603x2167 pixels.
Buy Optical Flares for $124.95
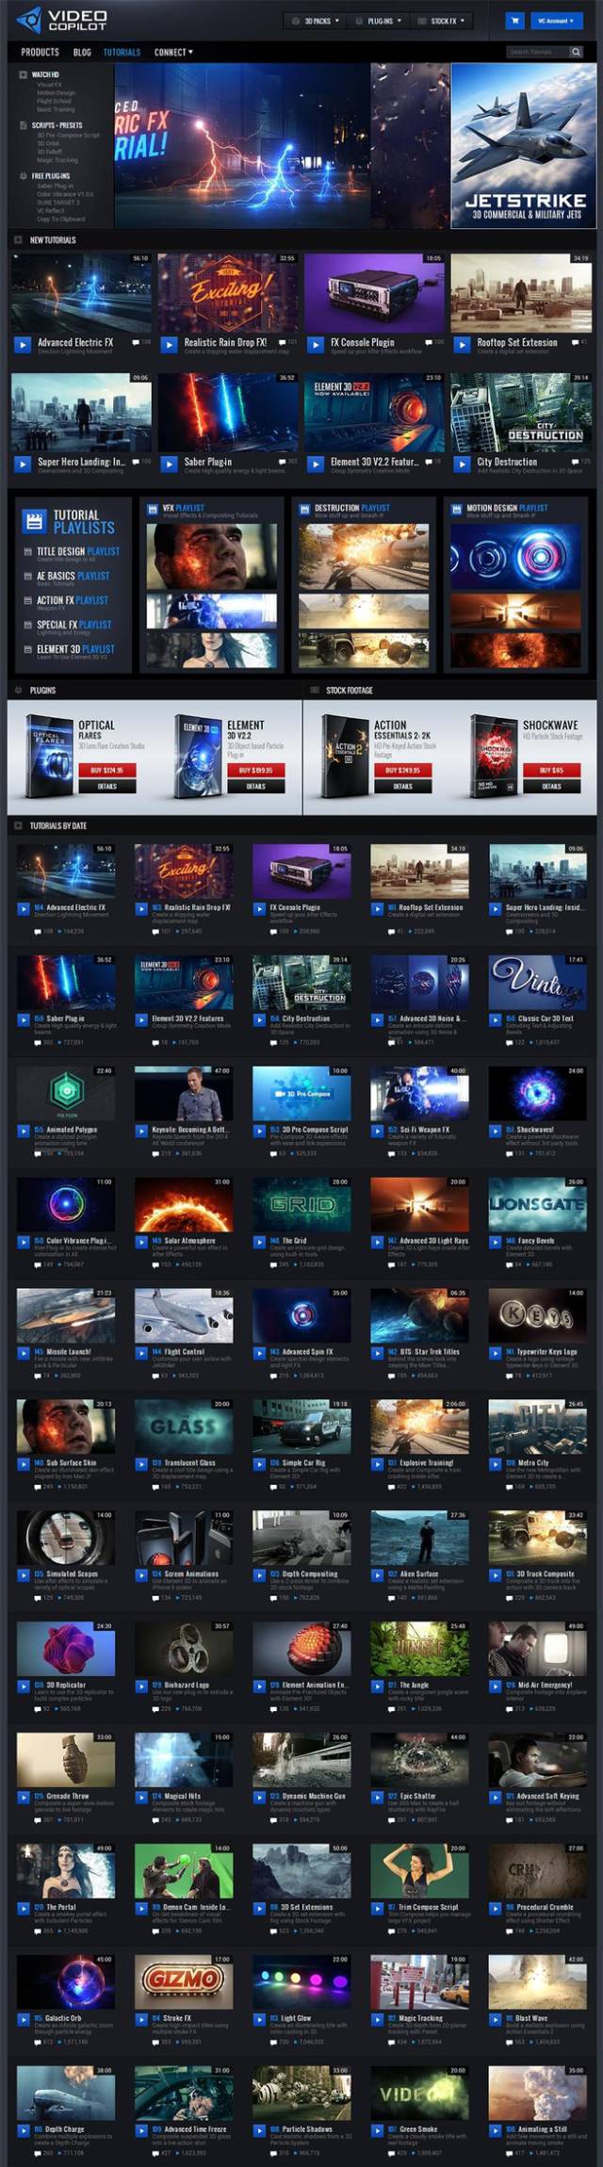106,770
